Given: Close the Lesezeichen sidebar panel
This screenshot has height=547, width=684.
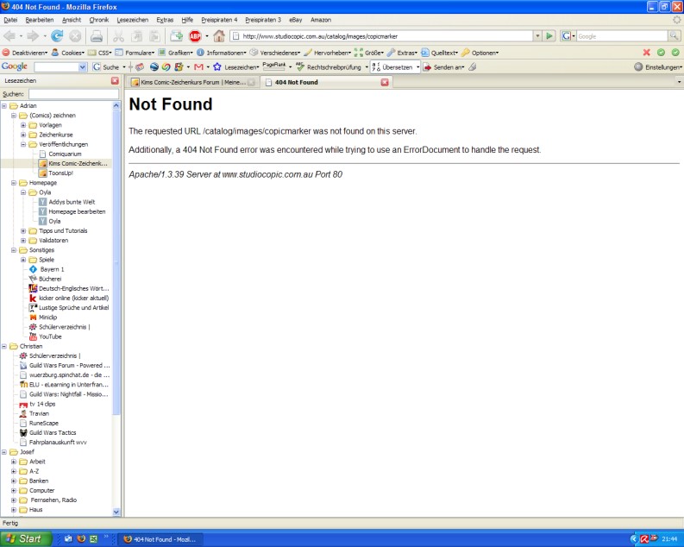Looking at the screenshot, I should [115, 81].
